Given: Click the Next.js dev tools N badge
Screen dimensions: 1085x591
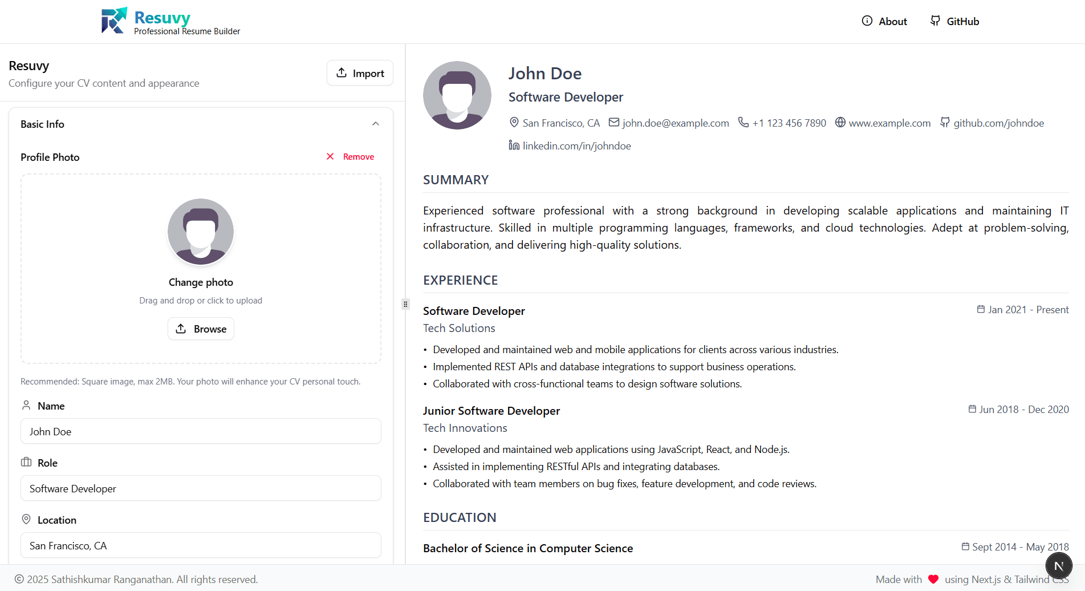Looking at the screenshot, I should [1059, 566].
